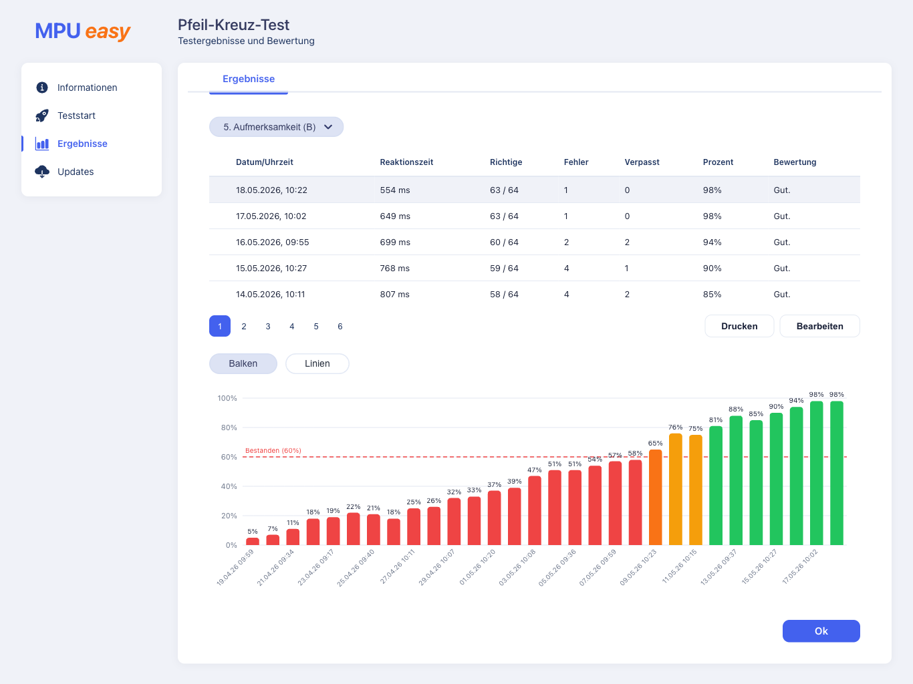The width and height of the screenshot is (913, 684).
Task: Click the dropdown chevron arrow
Action: [328, 127]
